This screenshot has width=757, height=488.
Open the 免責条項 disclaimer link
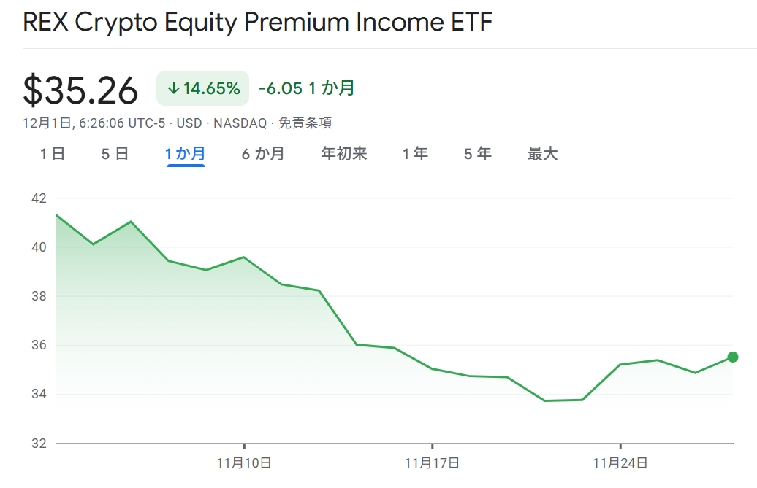(x=305, y=123)
